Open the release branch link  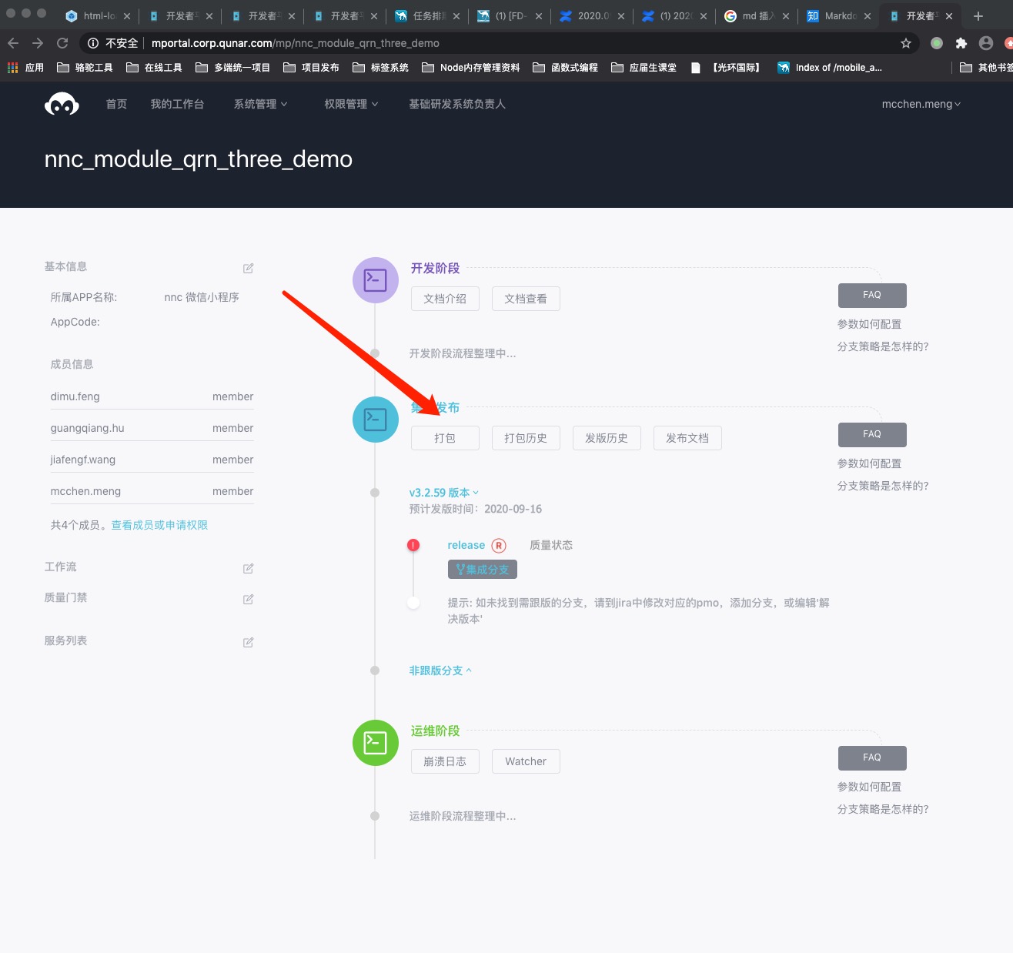pyautogui.click(x=466, y=545)
